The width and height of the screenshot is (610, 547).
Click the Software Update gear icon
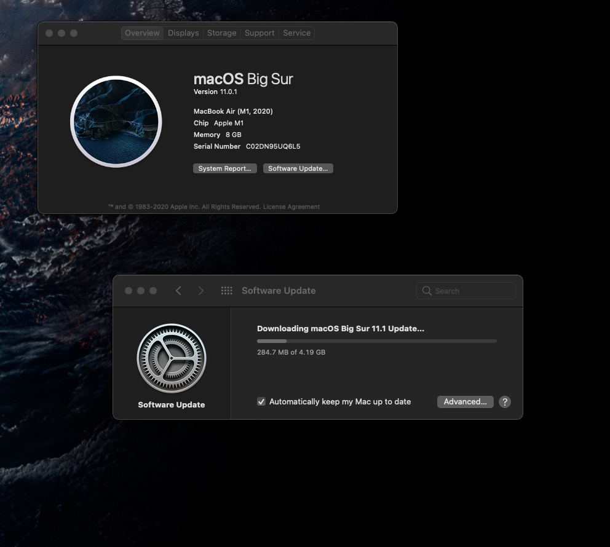tap(172, 358)
